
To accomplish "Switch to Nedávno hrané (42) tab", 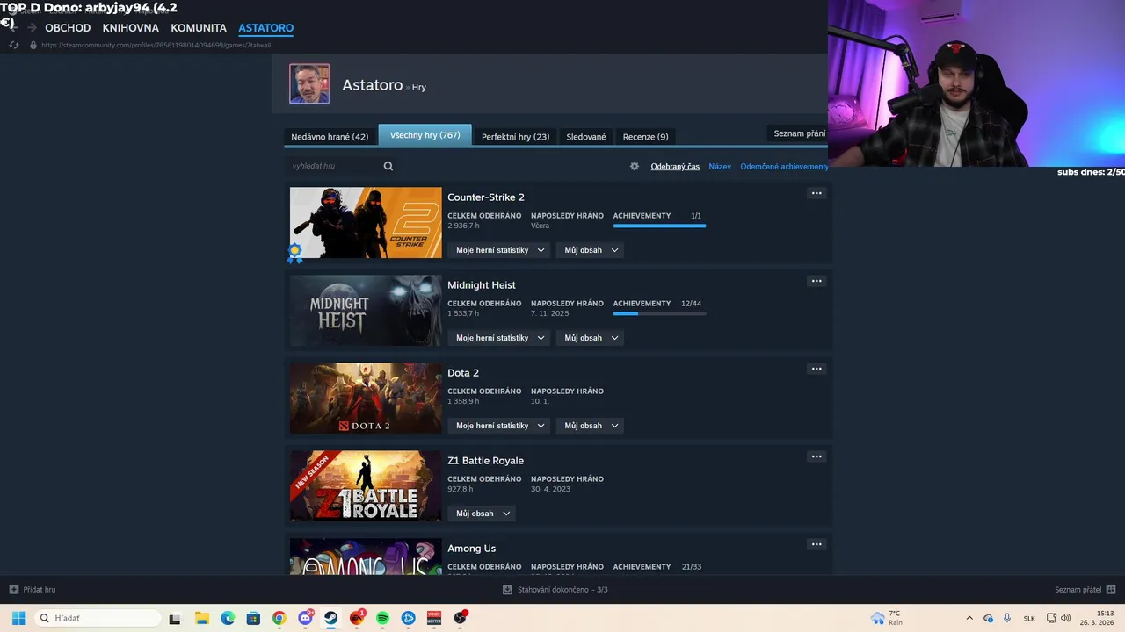I will [x=330, y=136].
